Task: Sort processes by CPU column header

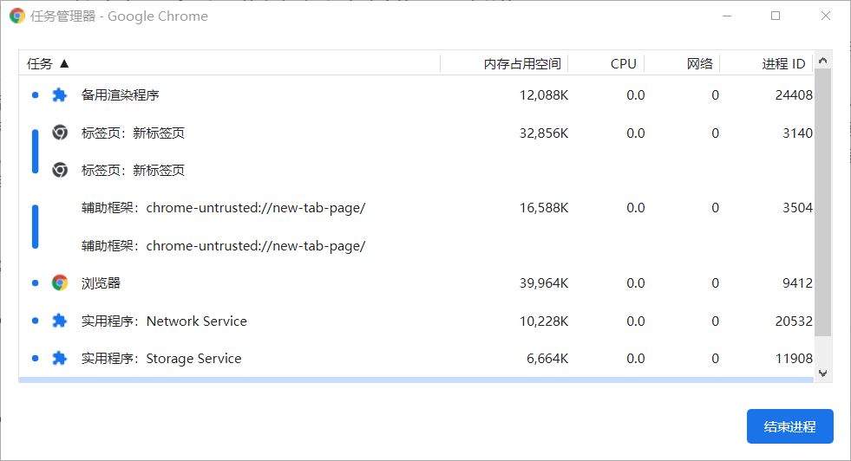Action: 623,63
